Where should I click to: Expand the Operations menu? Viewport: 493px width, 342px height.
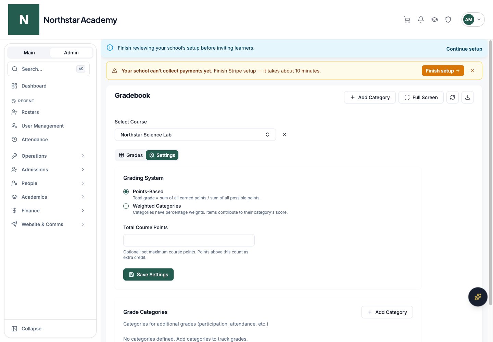pyautogui.click(x=49, y=156)
